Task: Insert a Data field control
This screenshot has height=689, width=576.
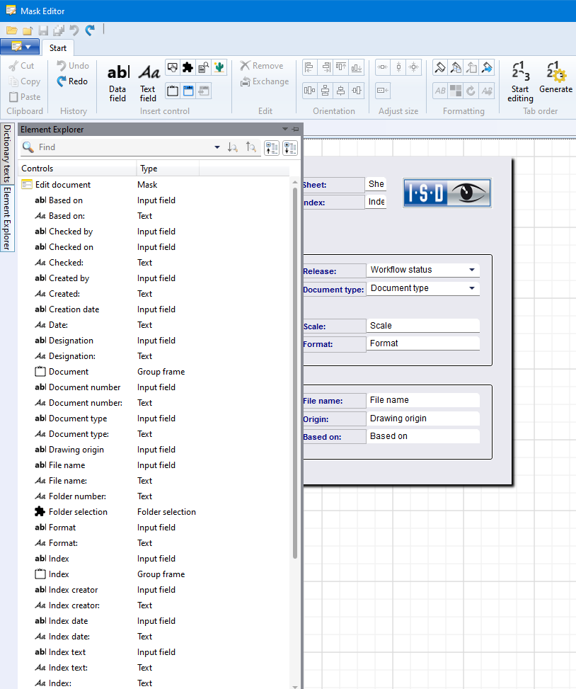Action: (117, 82)
